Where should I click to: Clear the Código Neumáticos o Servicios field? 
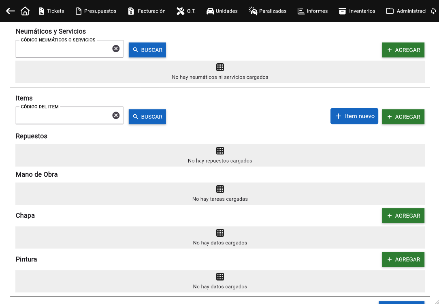tap(116, 49)
